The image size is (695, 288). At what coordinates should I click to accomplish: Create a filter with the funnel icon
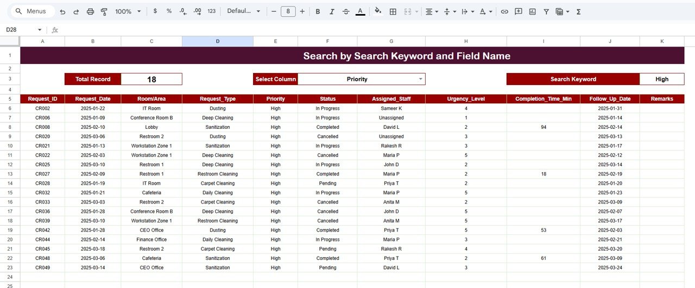tap(546, 11)
